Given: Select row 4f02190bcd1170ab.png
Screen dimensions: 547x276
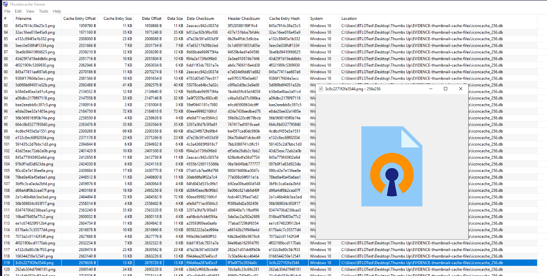Looking at the screenshot, I should (269, 243).
